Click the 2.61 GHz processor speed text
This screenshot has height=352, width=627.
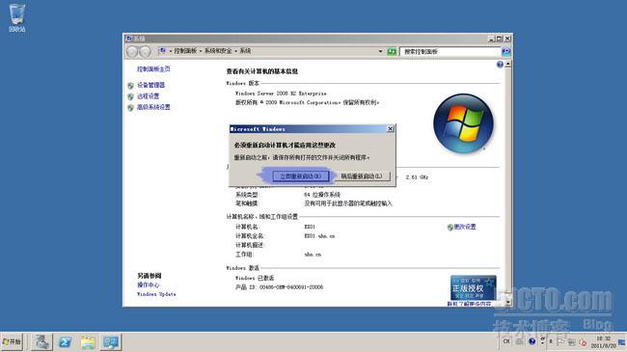pos(417,177)
